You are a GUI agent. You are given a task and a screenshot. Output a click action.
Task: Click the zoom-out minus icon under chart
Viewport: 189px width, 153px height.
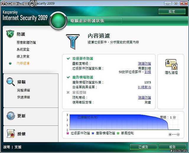click(178, 134)
